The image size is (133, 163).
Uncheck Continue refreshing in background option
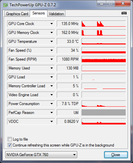(x=10, y=145)
